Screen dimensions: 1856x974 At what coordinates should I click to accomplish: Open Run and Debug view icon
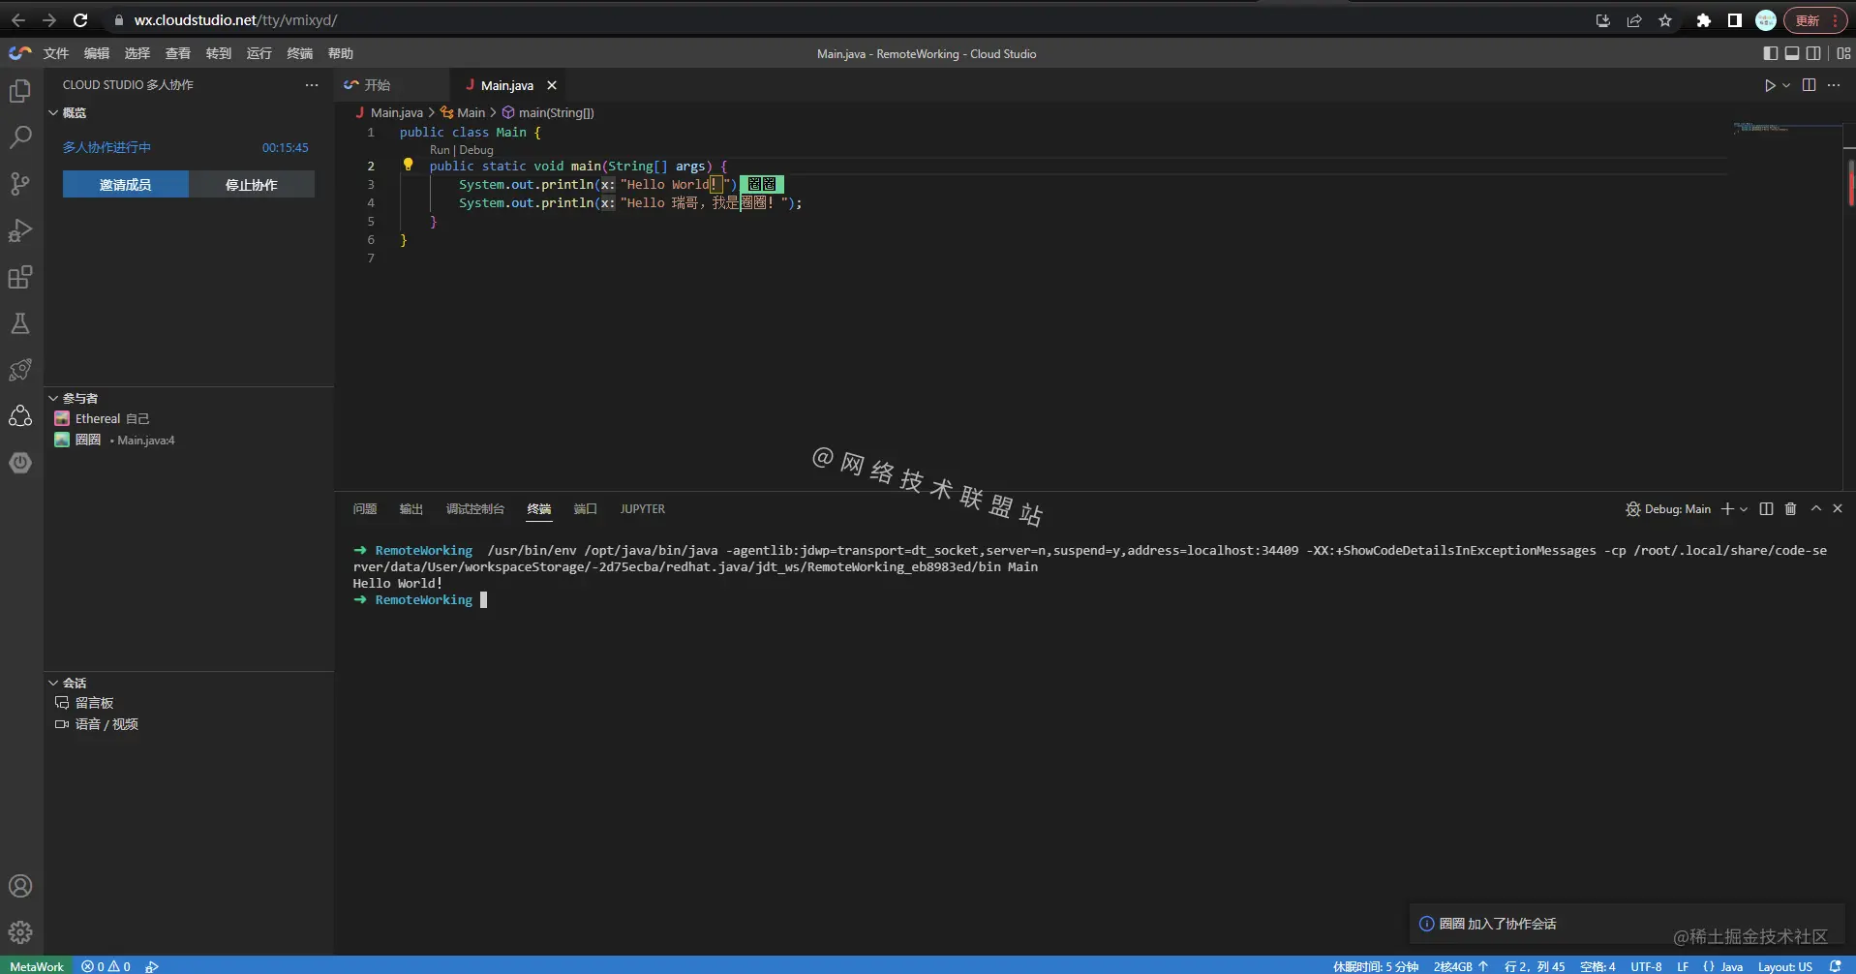coord(20,230)
